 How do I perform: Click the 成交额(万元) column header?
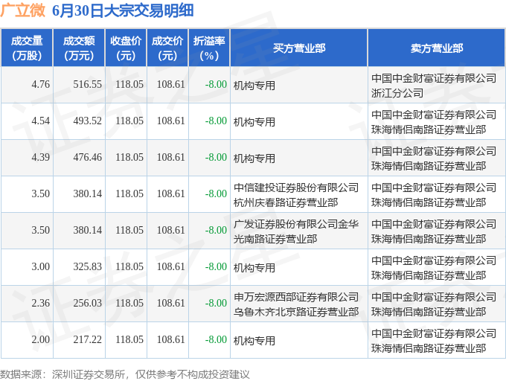click(79, 48)
